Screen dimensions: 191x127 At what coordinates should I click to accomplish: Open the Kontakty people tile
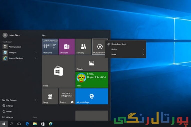[83, 47]
